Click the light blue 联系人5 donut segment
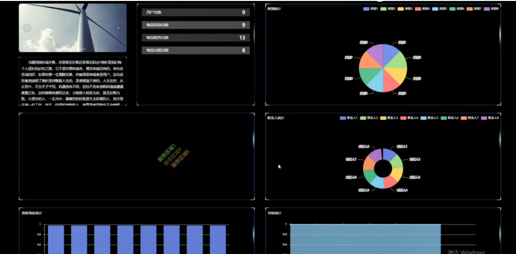This screenshot has width=516, height=254. coord(377,183)
